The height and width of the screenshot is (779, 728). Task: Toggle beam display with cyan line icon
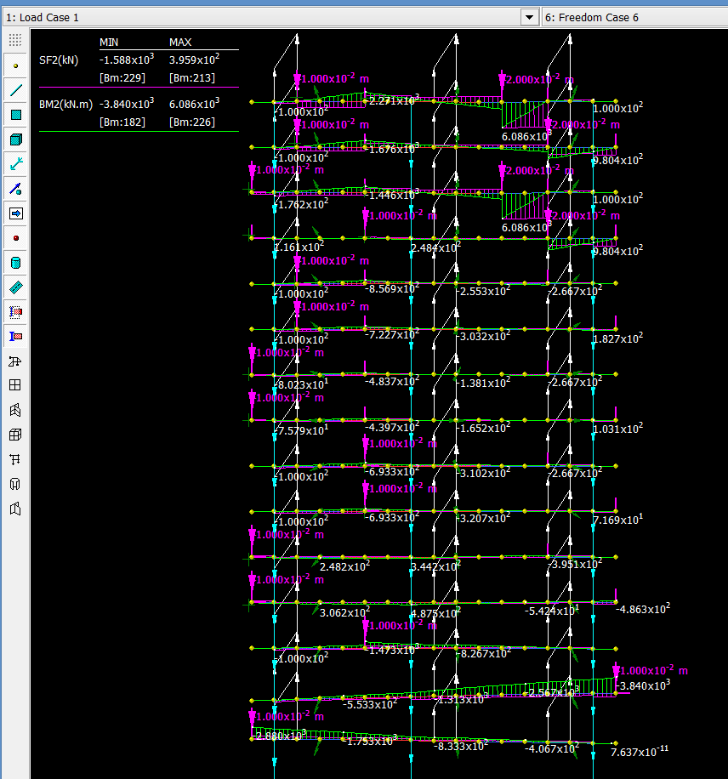pyautogui.click(x=15, y=89)
